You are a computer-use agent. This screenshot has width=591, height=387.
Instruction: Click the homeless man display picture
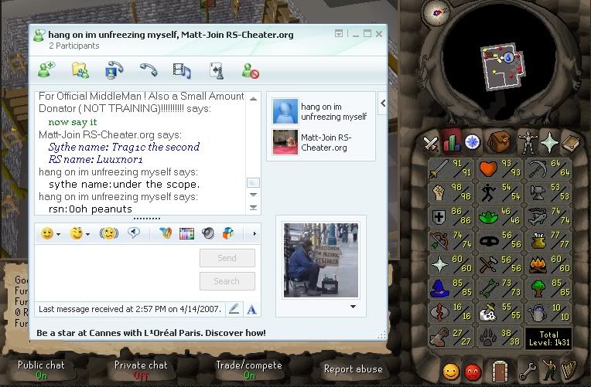tap(321, 260)
